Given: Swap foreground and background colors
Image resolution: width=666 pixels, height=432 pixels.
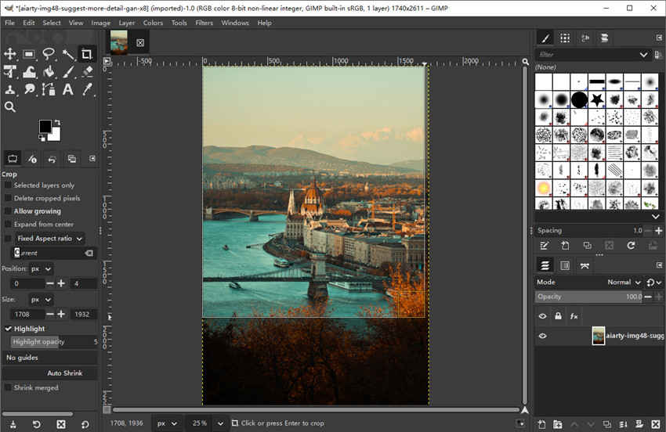Looking at the screenshot, I should click(x=57, y=123).
